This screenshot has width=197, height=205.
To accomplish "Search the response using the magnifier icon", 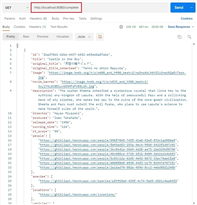I will (189, 37).
